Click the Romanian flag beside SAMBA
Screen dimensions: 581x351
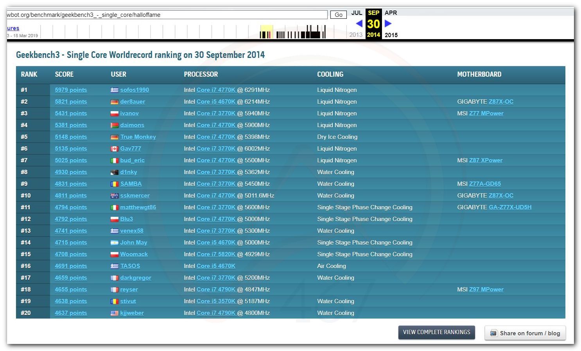click(x=114, y=184)
